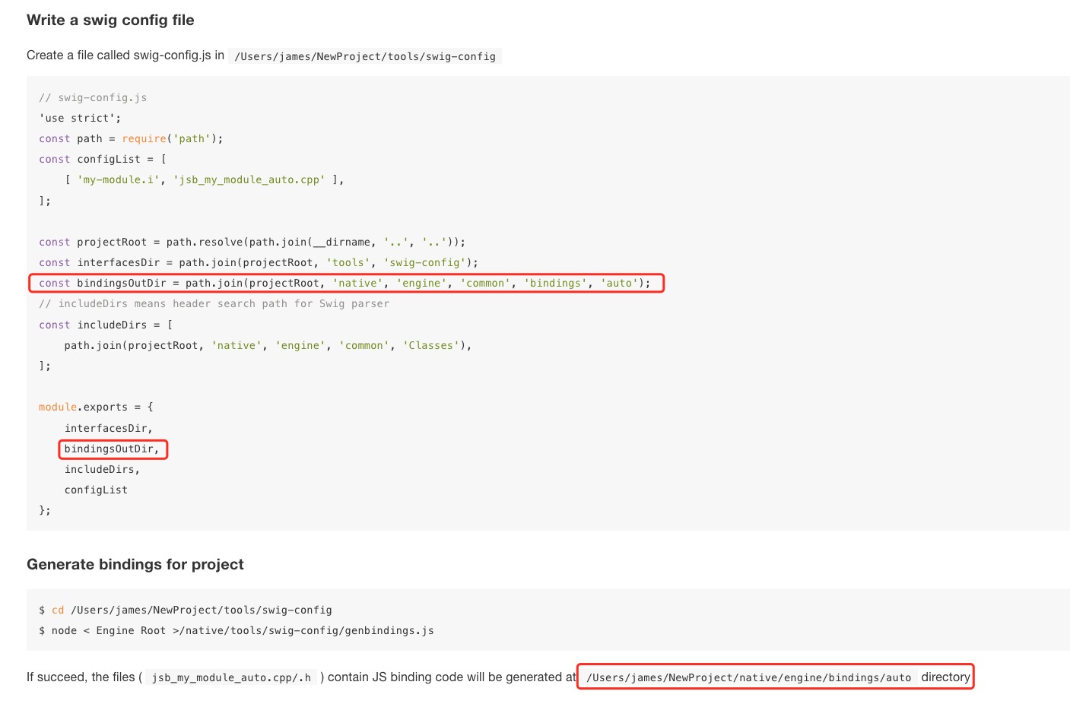1070x704 pixels.
Task: Click the "// swig-config.js" comment line
Action: click(93, 97)
